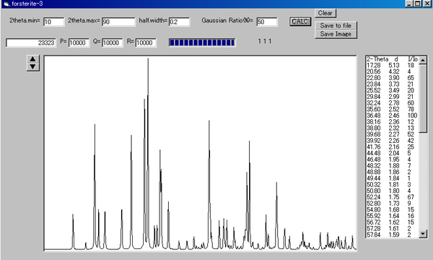
Task: Maximize the forsterite-3 window
Action: (x=418, y=4)
